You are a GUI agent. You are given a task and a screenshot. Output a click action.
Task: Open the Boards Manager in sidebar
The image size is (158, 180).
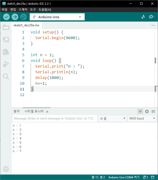coord(6,39)
